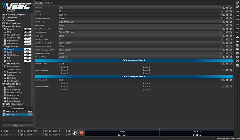The image size is (240, 140).
Task: Click the anchor brake icon
Action: pyautogui.click(x=74, y=133)
